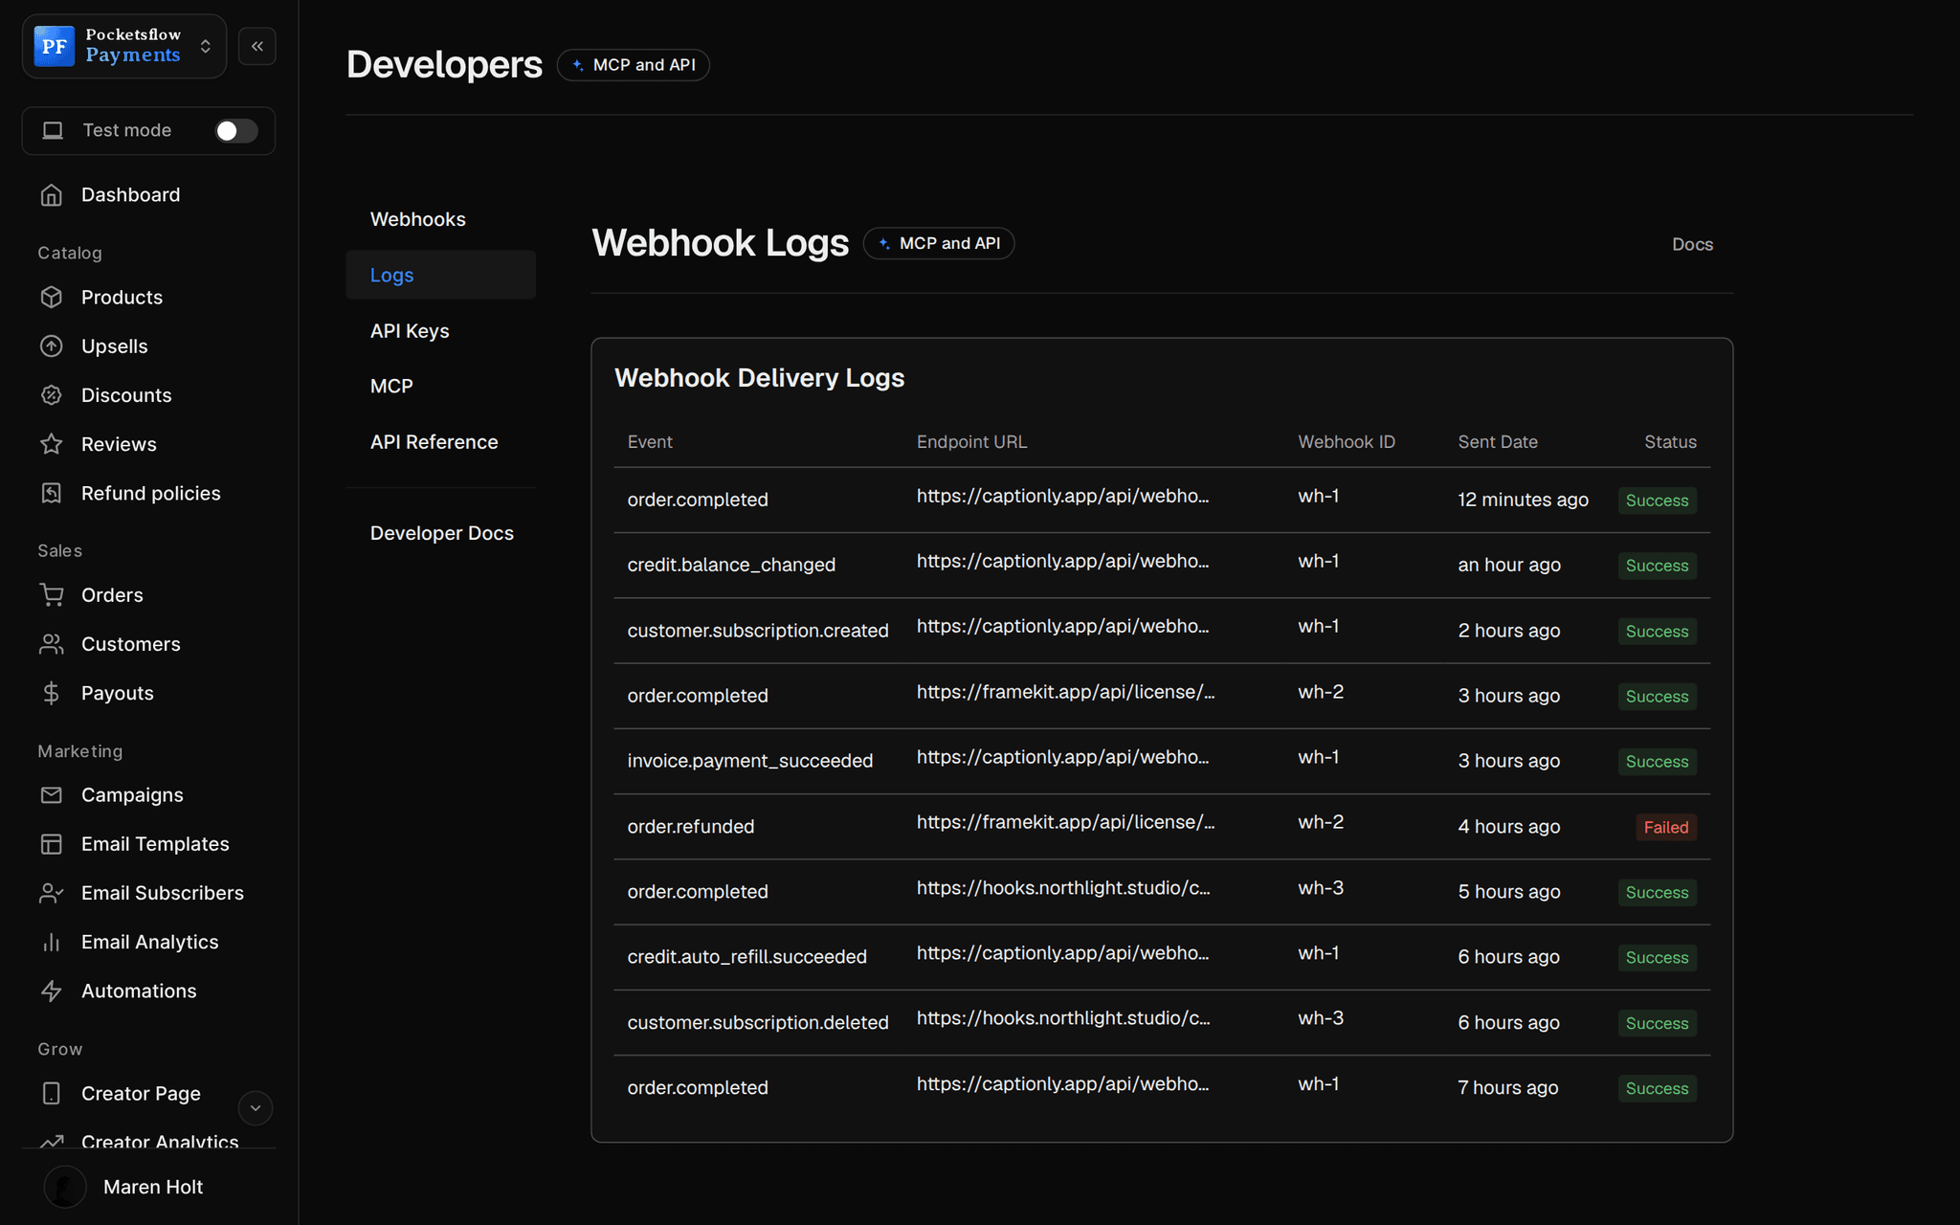Click the Sent Date column header
1960x1225 pixels.
click(1498, 442)
